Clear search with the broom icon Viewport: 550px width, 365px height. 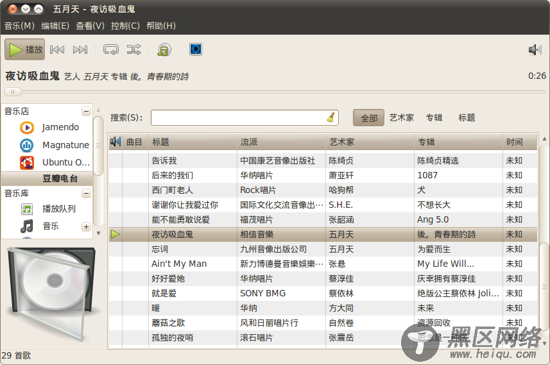(x=331, y=117)
